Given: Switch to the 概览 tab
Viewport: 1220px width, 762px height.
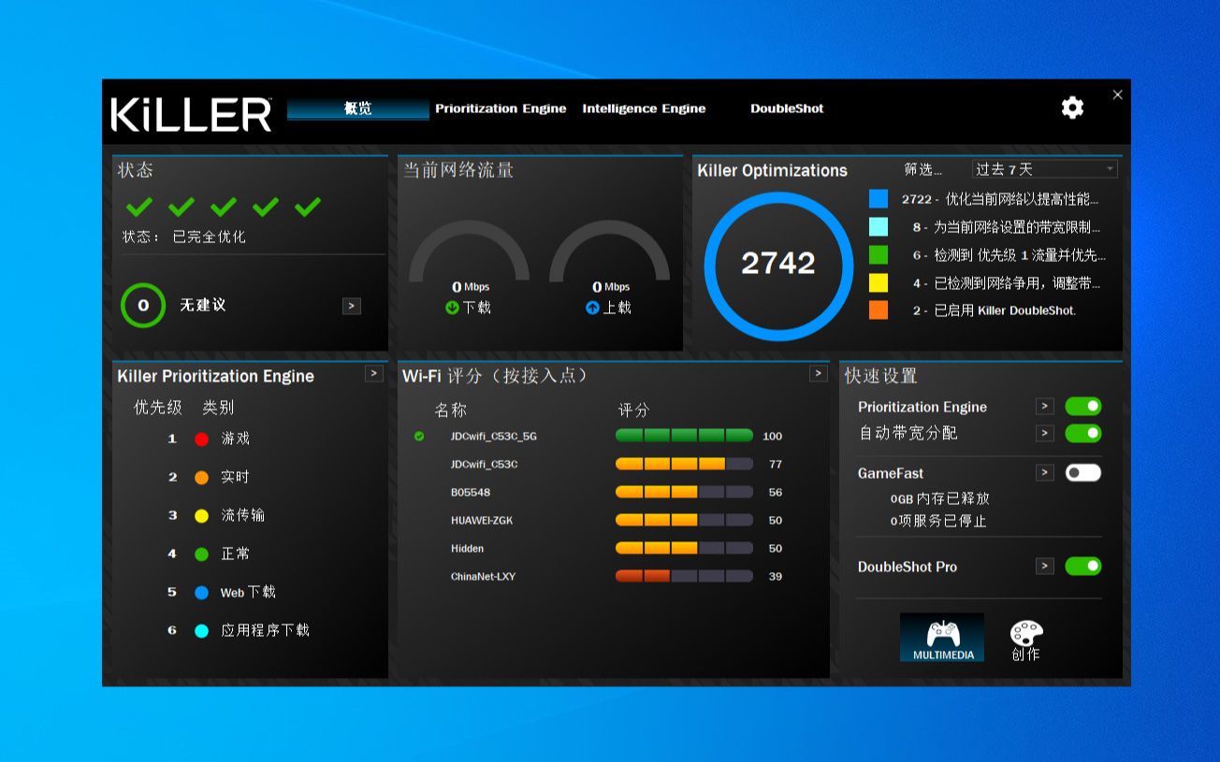Looking at the screenshot, I should (x=357, y=108).
